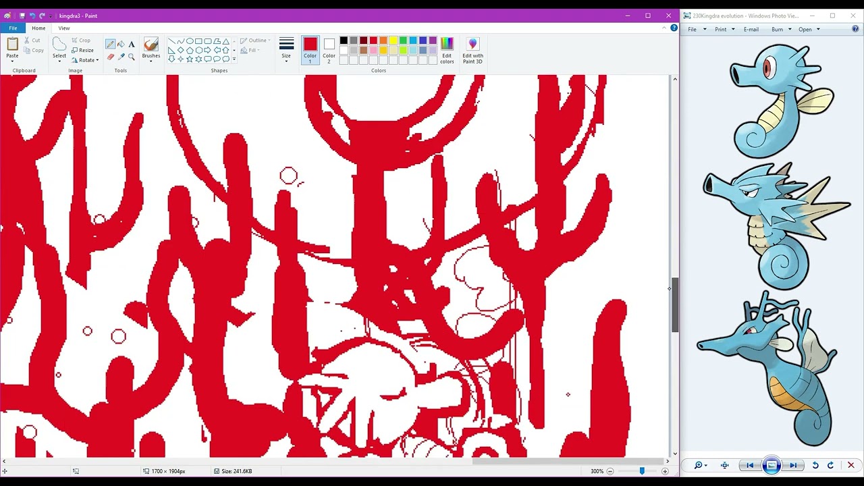Viewport: 864px width, 486px height.
Task: Open Paint Help question mark icon
Action: click(x=674, y=28)
